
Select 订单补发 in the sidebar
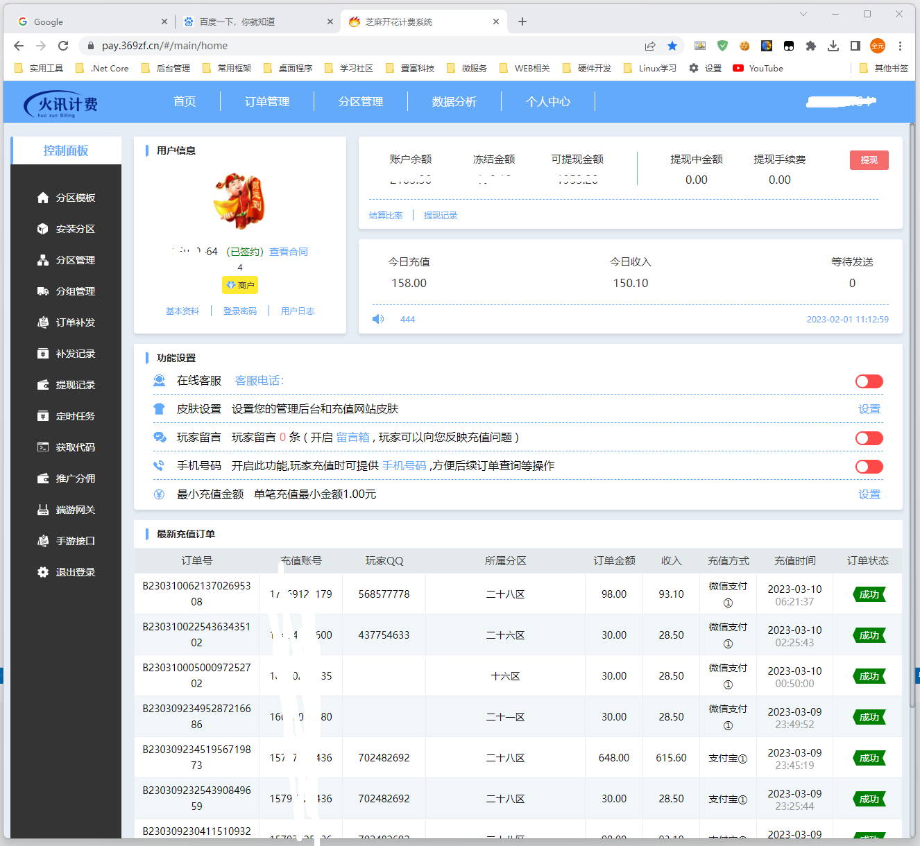pyautogui.click(x=66, y=322)
